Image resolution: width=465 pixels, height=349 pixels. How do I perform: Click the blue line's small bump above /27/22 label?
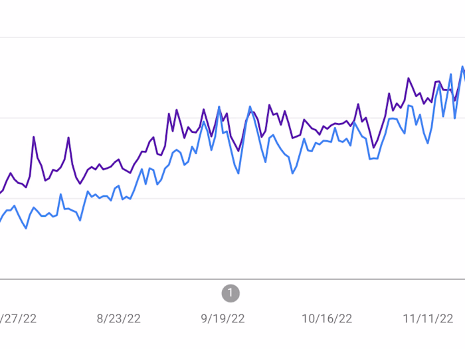[x=60, y=194]
